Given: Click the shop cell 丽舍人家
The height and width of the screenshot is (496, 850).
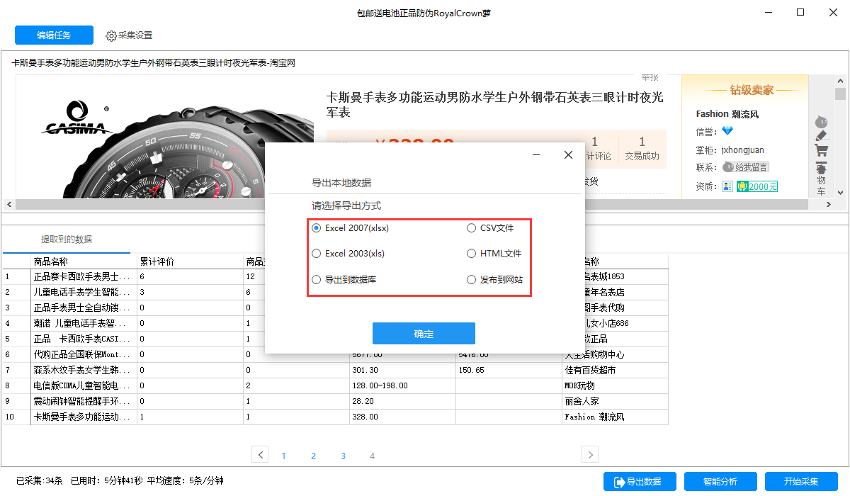Looking at the screenshot, I should (x=615, y=401).
